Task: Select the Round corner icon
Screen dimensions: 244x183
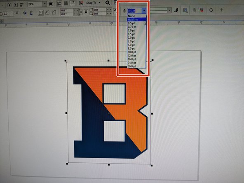Action: (x=41, y=13)
